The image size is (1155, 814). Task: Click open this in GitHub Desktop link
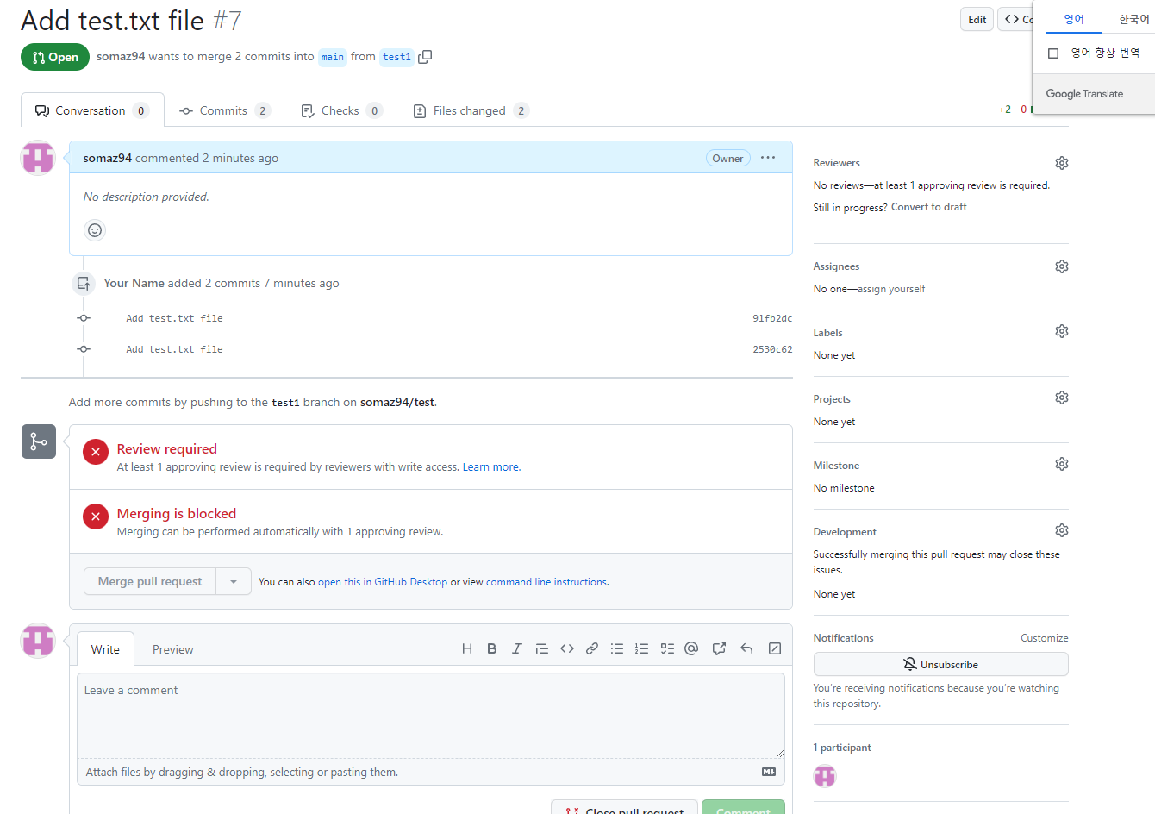click(383, 582)
